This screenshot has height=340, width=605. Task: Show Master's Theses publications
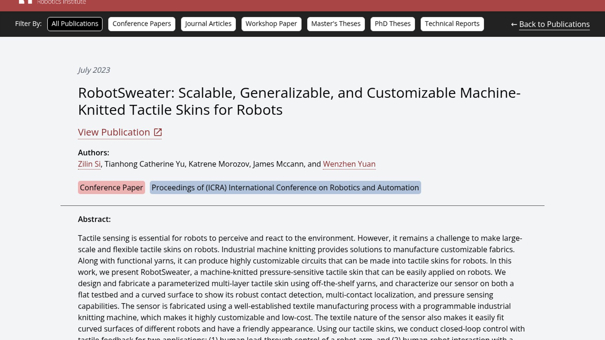coord(336,24)
